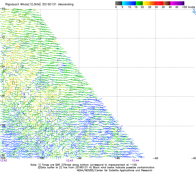This screenshot has width=196, height=172.
Task: Click the latitude label '-10'
Action: pyautogui.click(x=2, y=9)
